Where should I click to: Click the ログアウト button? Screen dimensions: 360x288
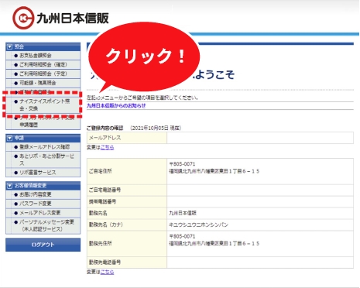[x=43, y=245]
